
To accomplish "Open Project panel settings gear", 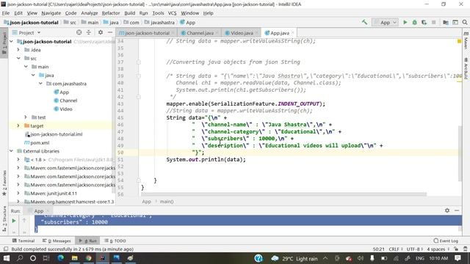I will 101,32.
